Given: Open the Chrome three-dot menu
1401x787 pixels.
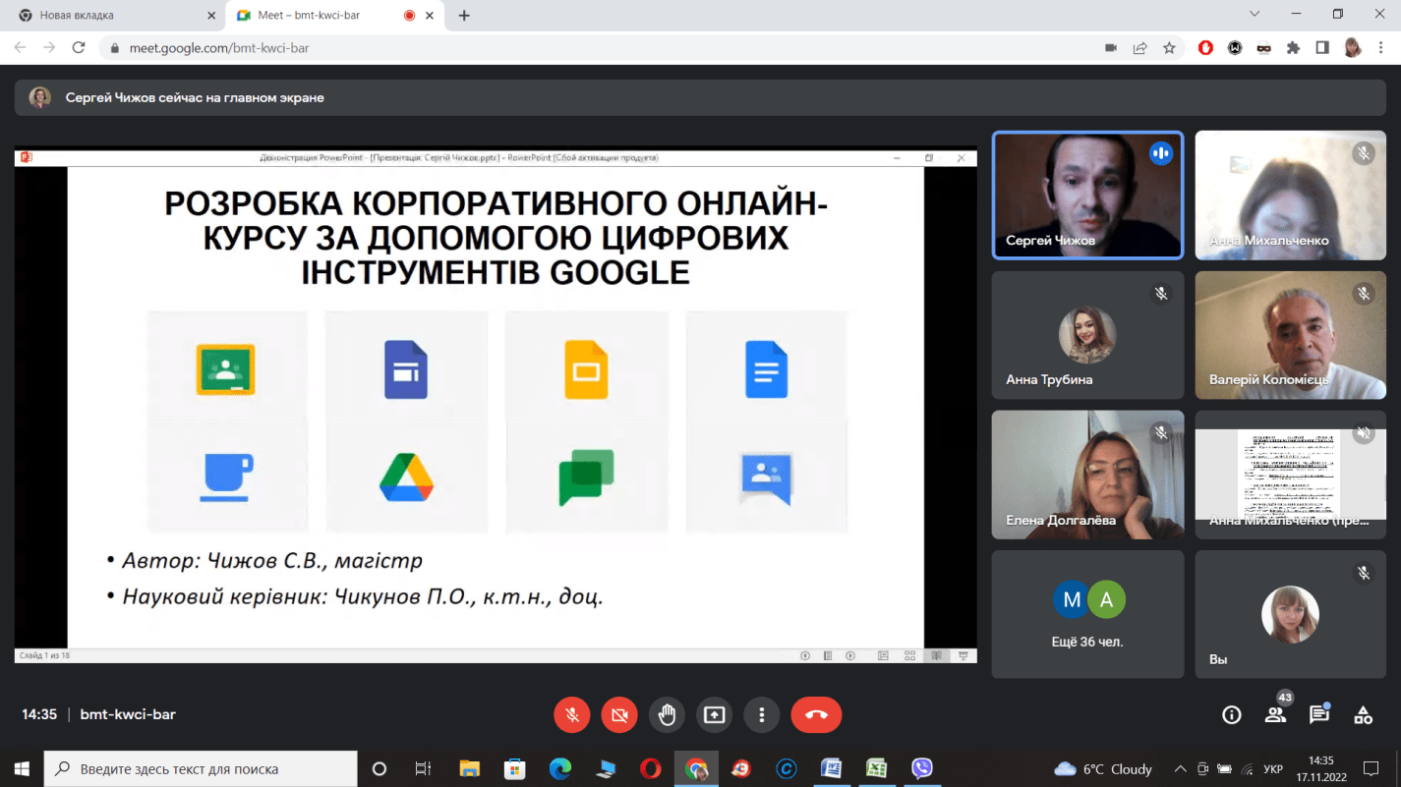Looking at the screenshot, I should click(1380, 47).
